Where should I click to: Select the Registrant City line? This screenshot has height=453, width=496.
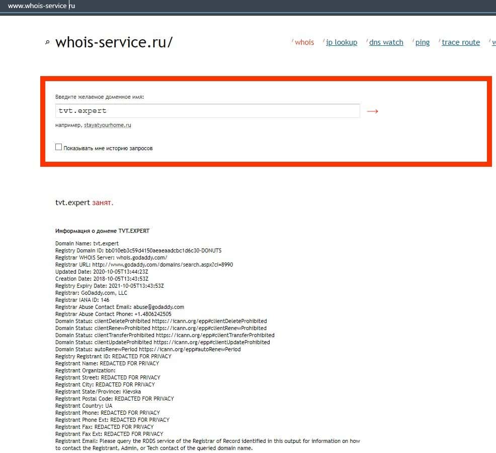105,384
